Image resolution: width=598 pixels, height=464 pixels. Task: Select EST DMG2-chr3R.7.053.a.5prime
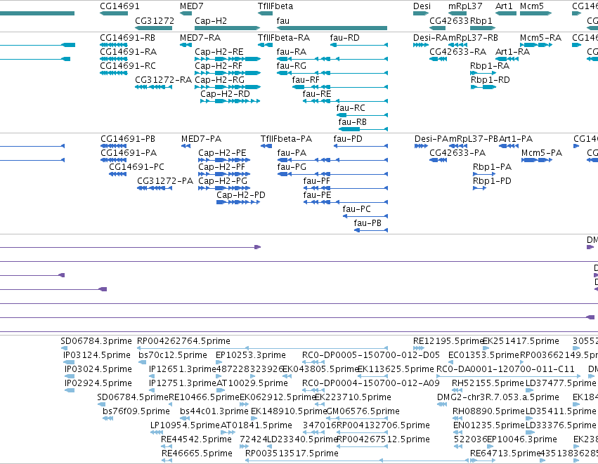[x=442, y=404]
